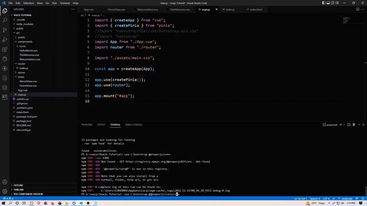
Task: Click feedback icon in status bar
Action: [x=357, y=199]
